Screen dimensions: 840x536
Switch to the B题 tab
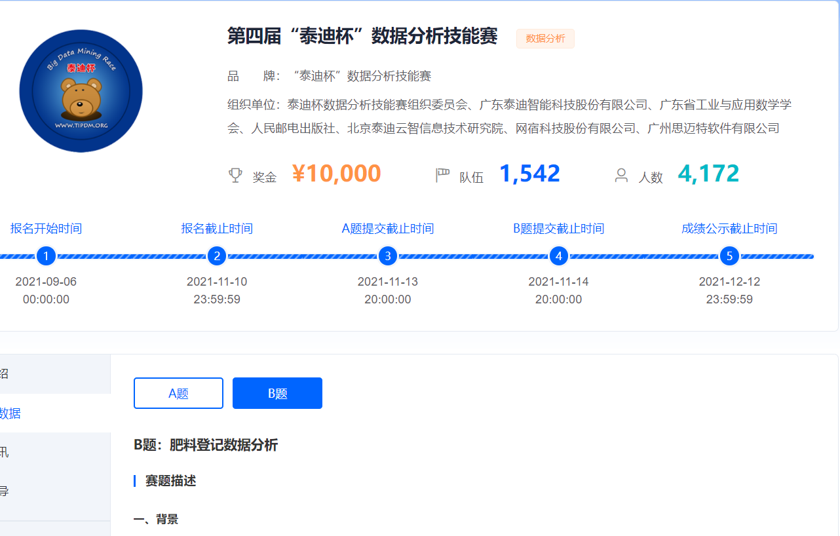tap(277, 393)
